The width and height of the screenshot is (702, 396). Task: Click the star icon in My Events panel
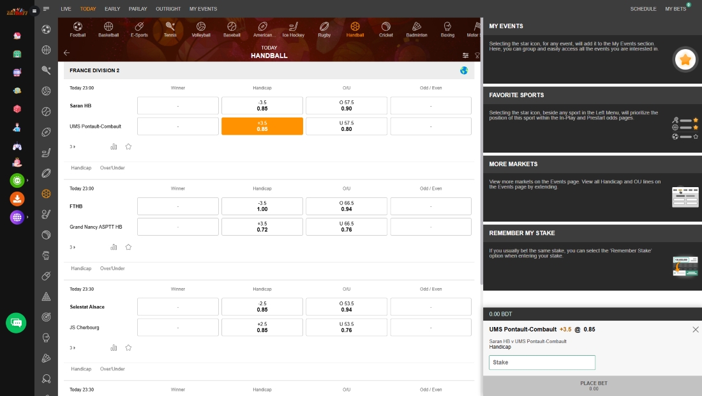[x=685, y=59]
